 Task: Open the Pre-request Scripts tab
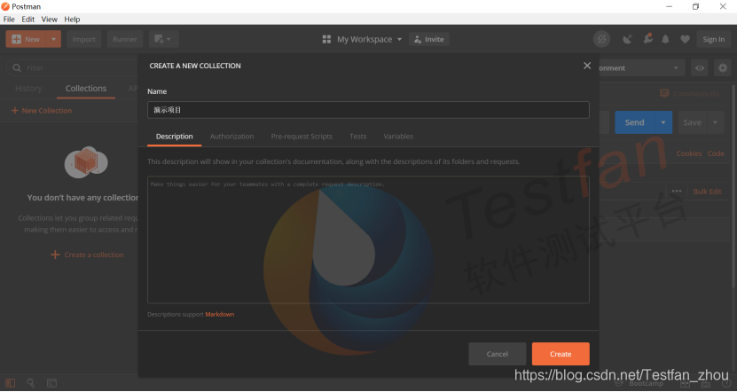point(302,137)
